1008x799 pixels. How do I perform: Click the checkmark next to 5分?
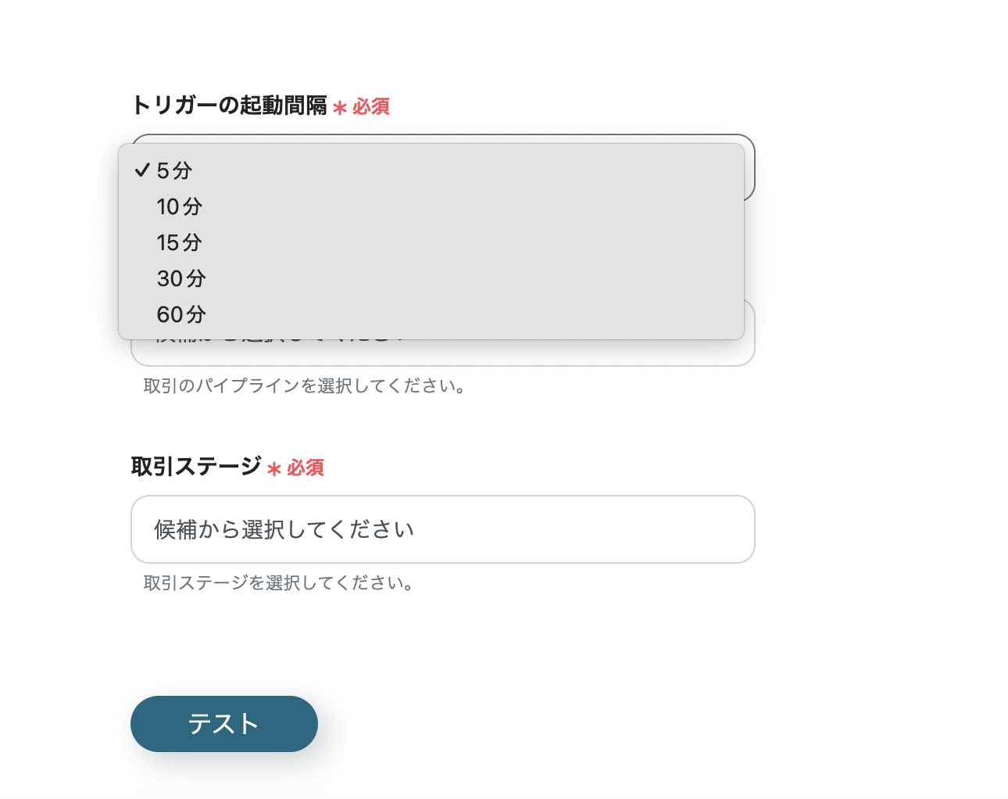(142, 169)
